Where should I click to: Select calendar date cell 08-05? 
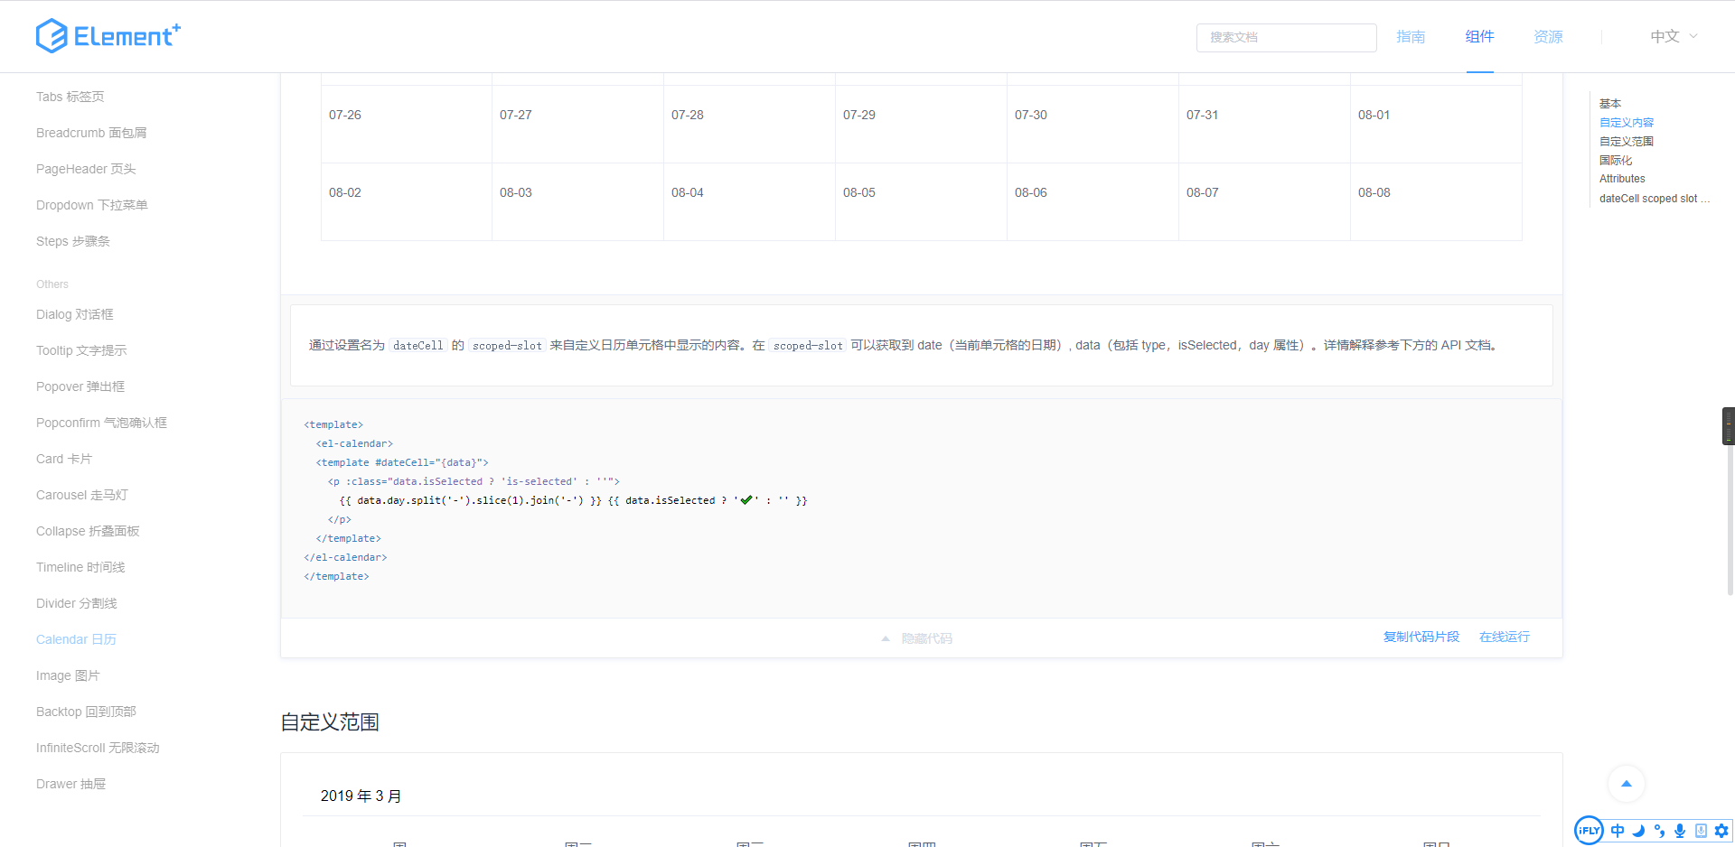pos(921,201)
